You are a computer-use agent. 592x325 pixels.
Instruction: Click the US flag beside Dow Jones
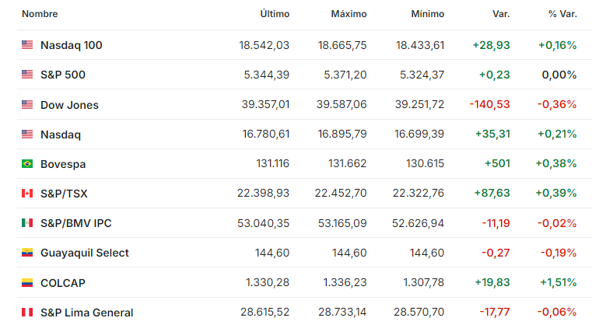point(27,104)
